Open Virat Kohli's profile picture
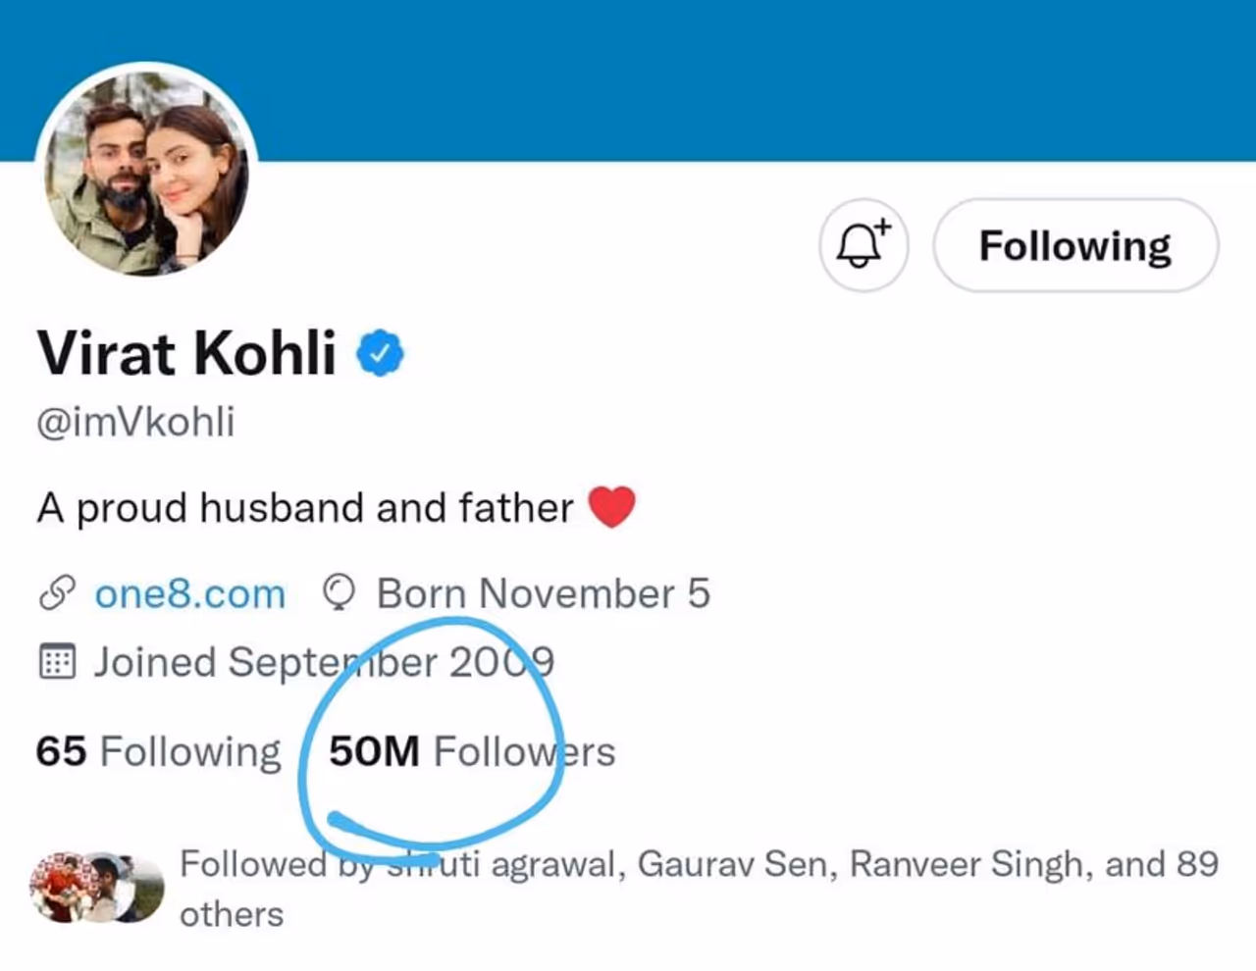 pos(147,173)
